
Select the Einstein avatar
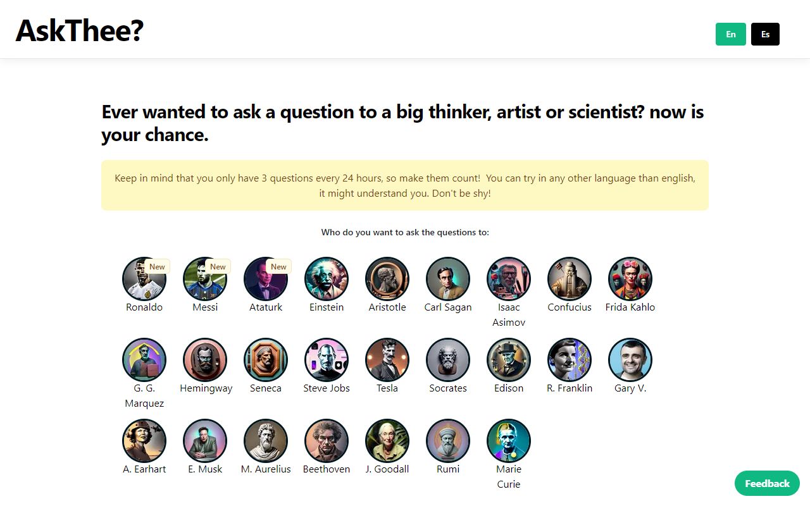pyautogui.click(x=326, y=278)
